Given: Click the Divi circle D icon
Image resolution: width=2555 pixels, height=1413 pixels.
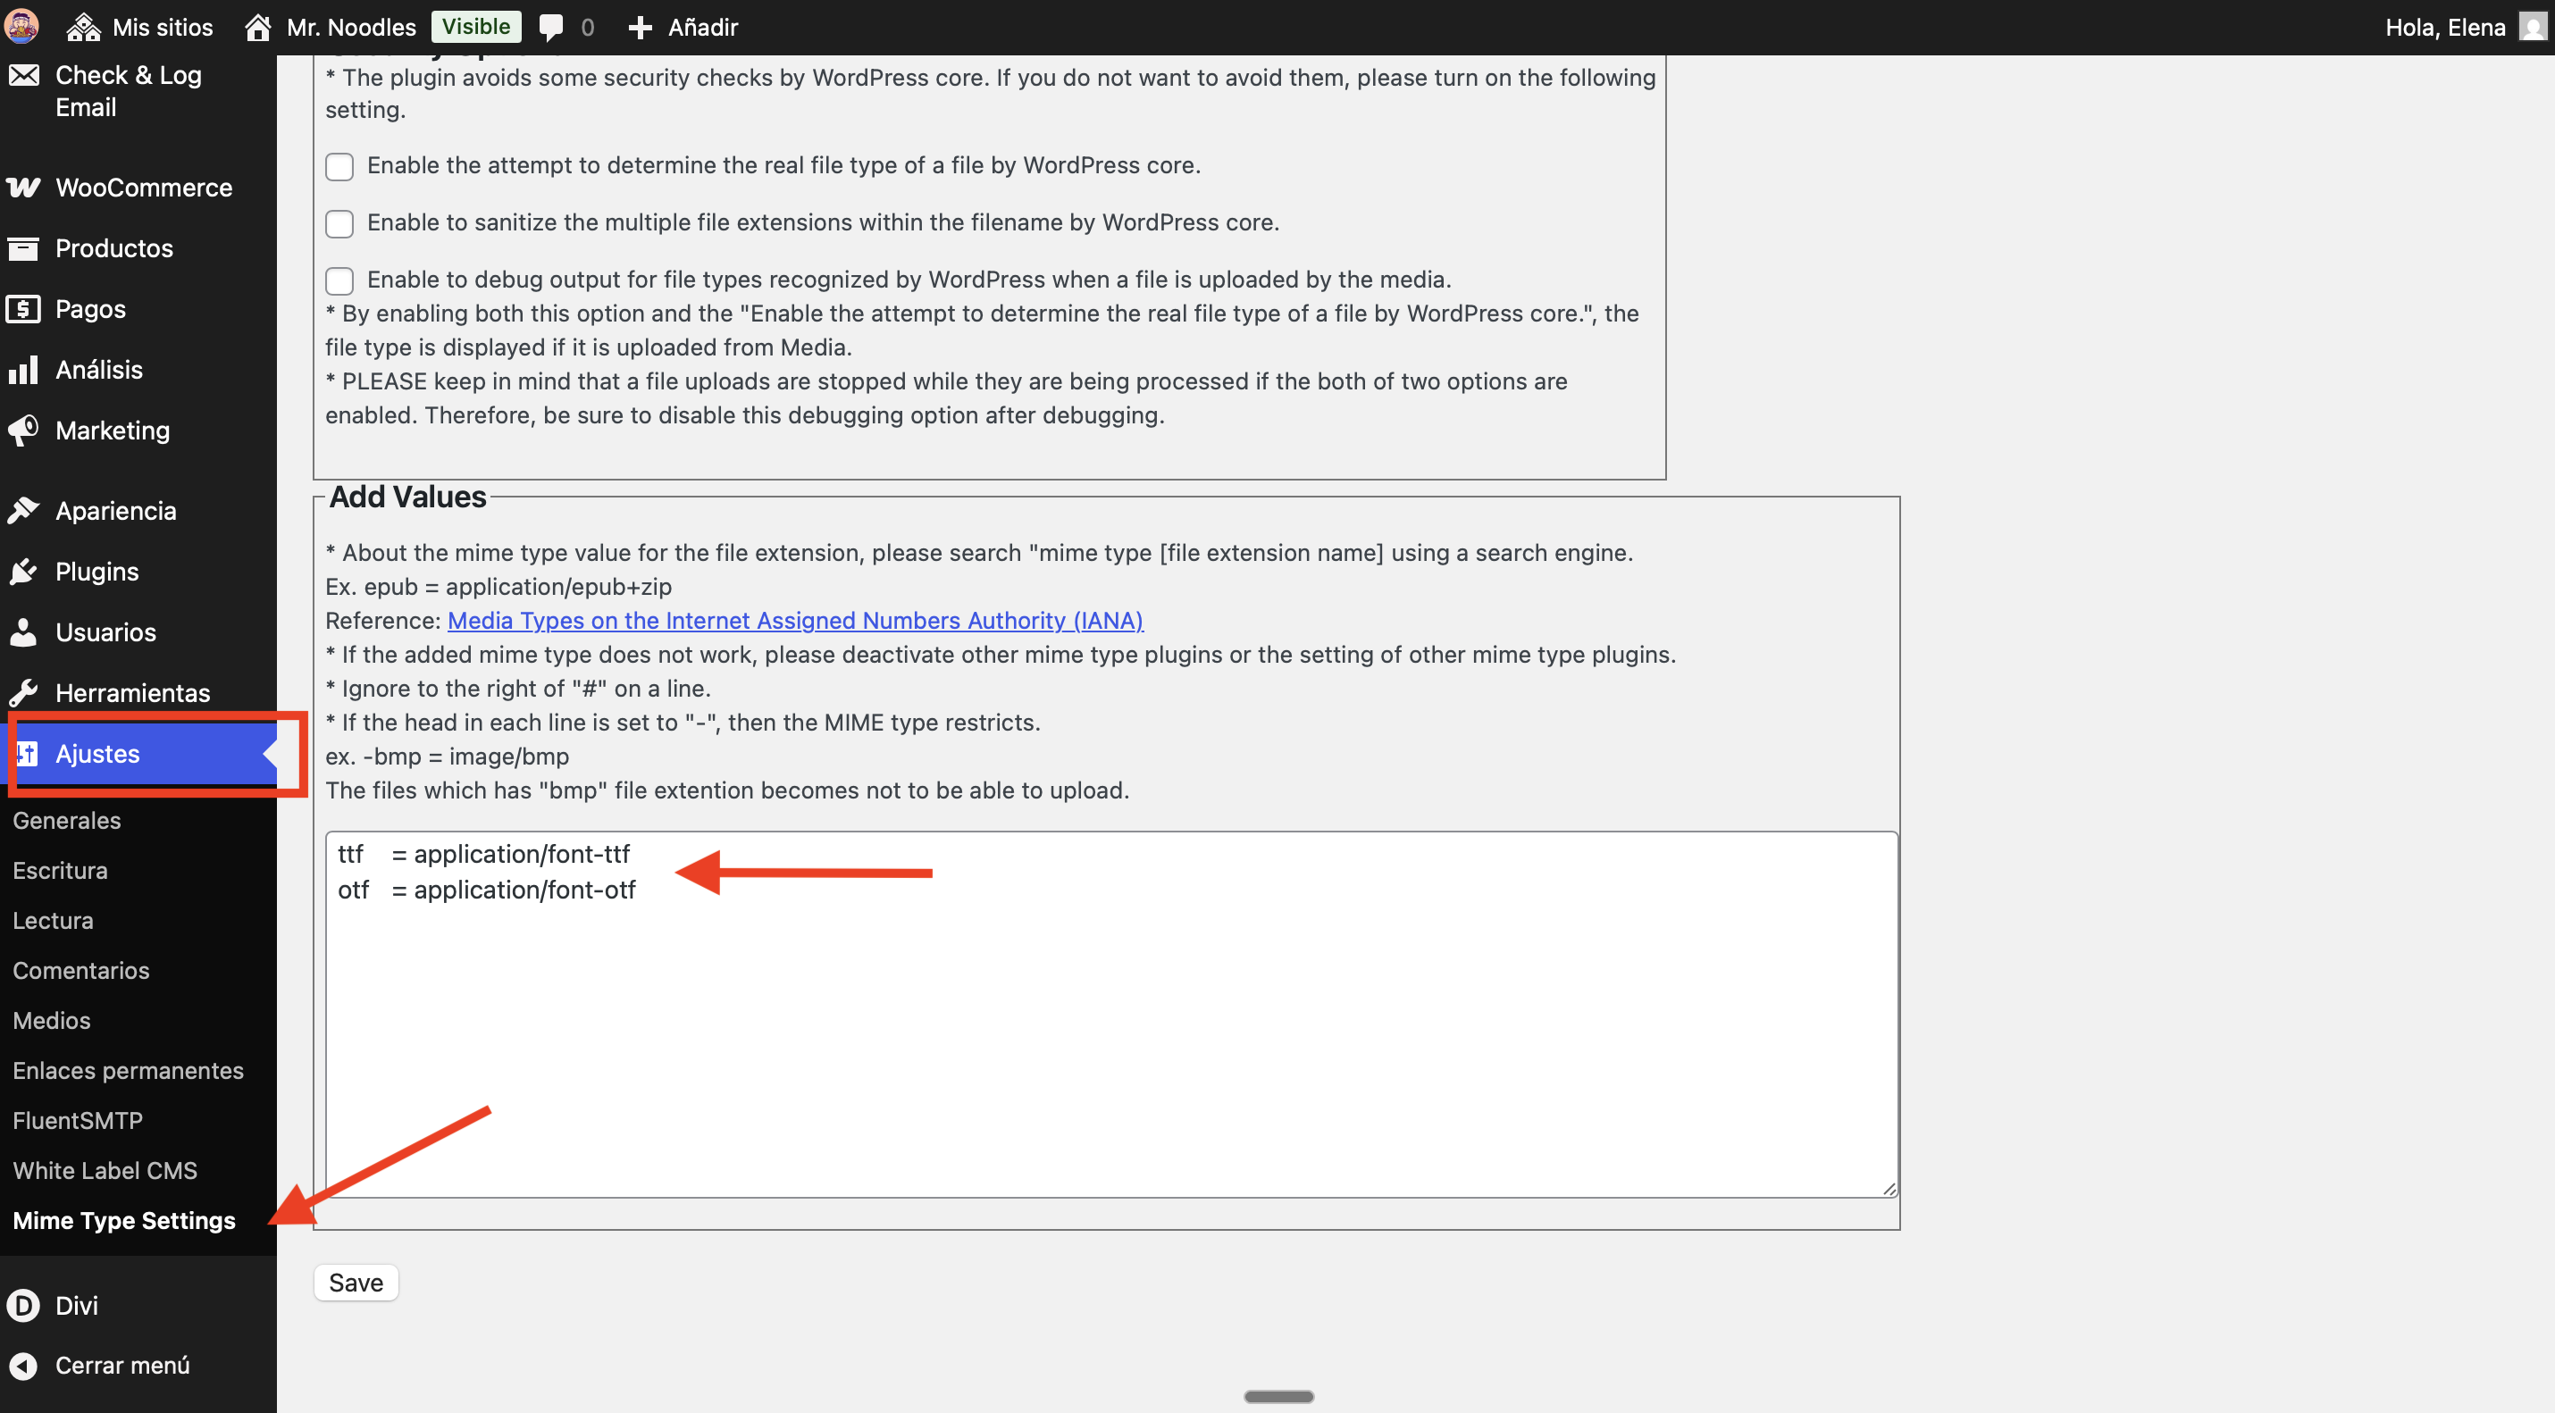Looking at the screenshot, I should (x=24, y=1305).
